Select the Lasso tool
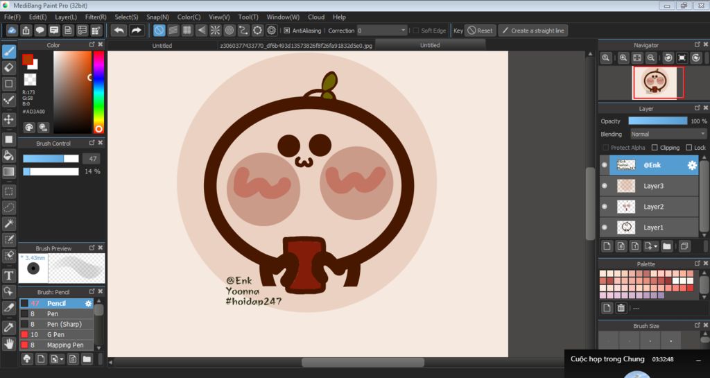The width and height of the screenshot is (710, 378). pos(8,207)
